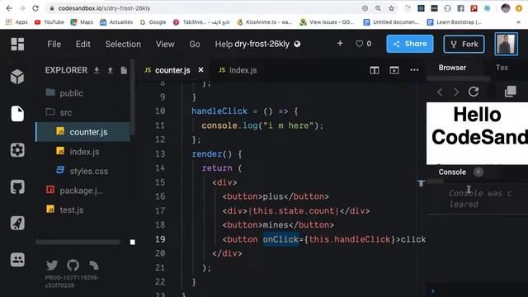This screenshot has width=528, height=297.
Task: Click the preview forward arrow
Action: pos(456,92)
